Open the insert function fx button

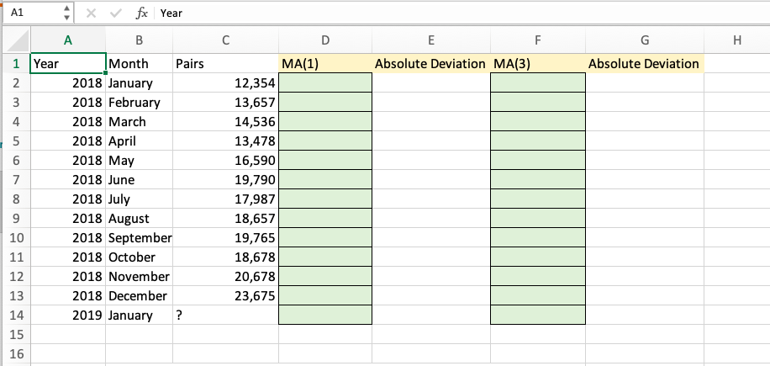141,13
